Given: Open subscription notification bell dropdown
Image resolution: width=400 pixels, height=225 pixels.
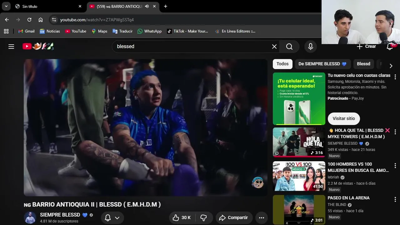Looking at the screenshot, I should [112, 218].
